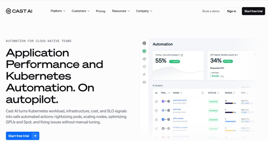Click the '6 clusters' label
268x141 pixels.
158,86
